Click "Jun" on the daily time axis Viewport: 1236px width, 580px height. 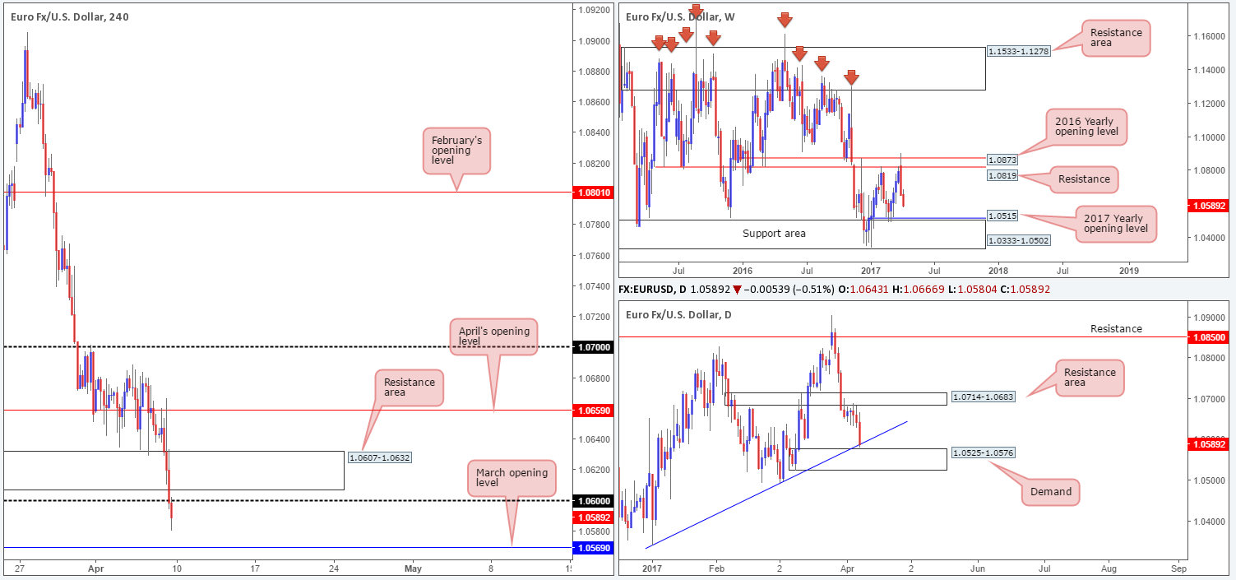(x=979, y=568)
